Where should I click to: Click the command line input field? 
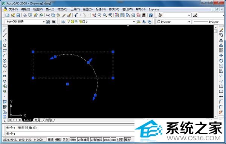(x=70, y=133)
